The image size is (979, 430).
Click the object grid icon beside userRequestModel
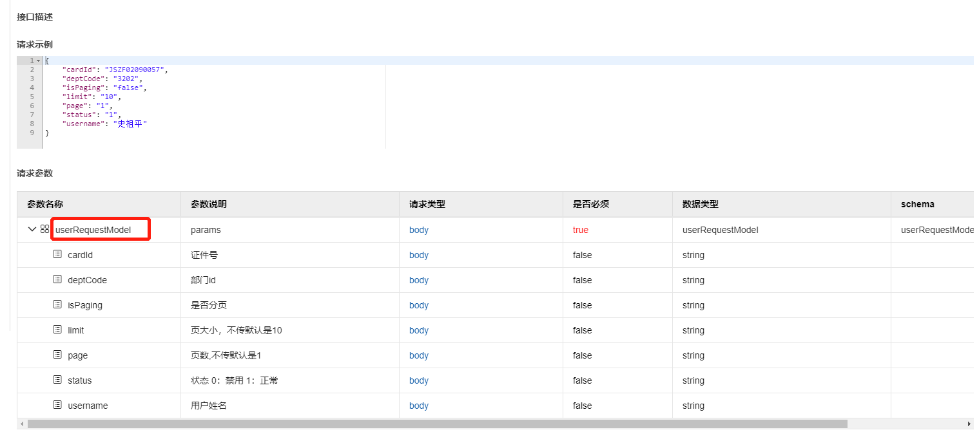[x=43, y=229]
